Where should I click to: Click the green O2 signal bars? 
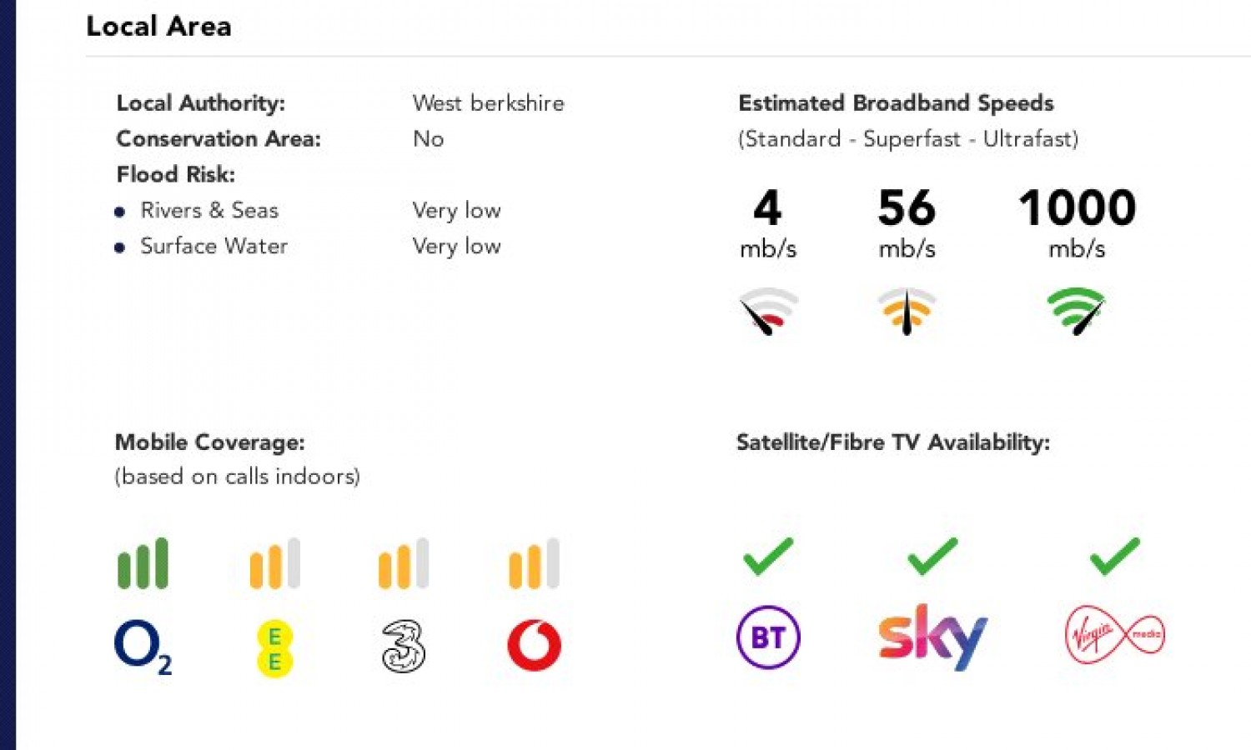143,564
